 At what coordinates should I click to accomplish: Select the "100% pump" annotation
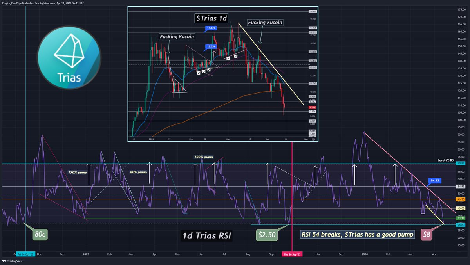204,157
